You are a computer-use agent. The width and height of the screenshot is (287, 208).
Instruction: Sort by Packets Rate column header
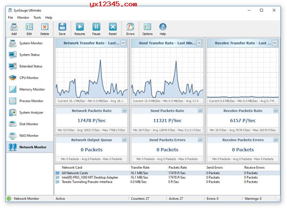click(x=177, y=167)
